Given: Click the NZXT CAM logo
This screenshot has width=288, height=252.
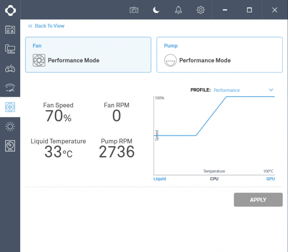Looking at the screenshot, I should (10, 10).
